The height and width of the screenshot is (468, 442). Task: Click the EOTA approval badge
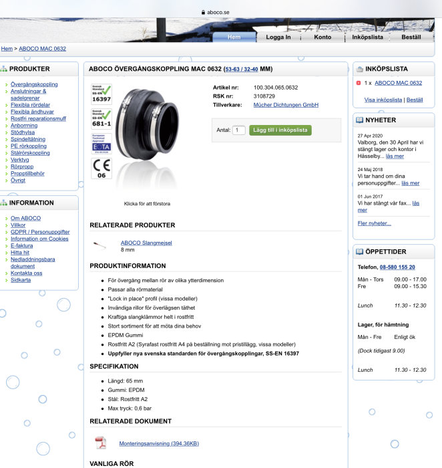coord(101,144)
